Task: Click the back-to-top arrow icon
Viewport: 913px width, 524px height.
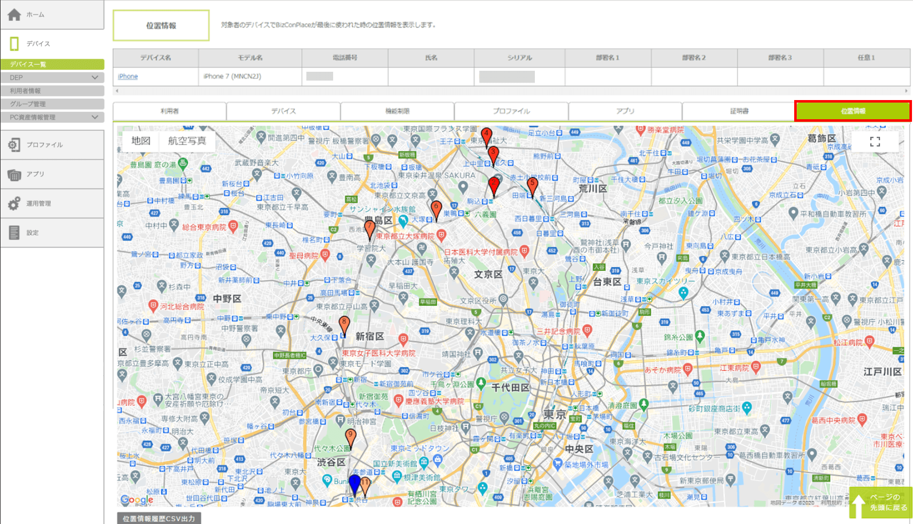Action: click(858, 506)
